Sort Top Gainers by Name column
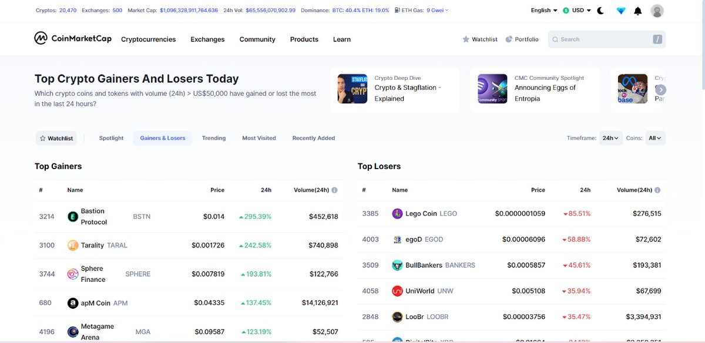Viewport: 705px width, 343px height. click(x=75, y=190)
